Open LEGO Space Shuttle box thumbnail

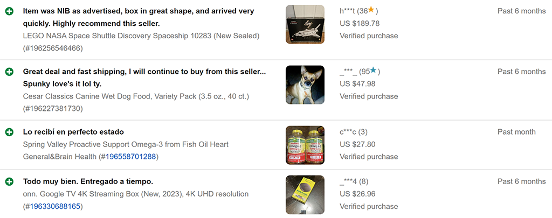pos(305,24)
